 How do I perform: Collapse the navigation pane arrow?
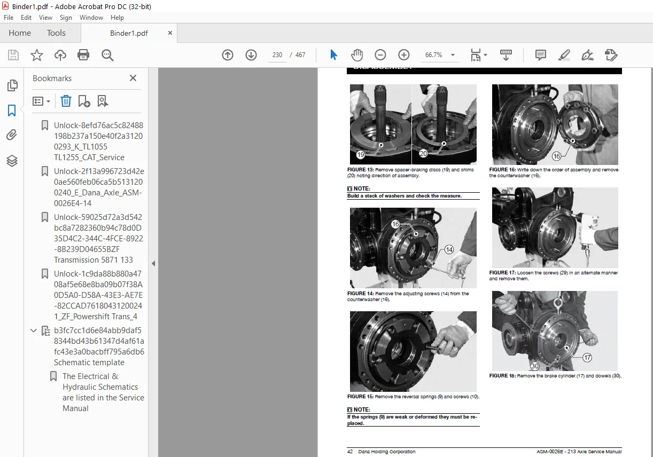point(153,263)
